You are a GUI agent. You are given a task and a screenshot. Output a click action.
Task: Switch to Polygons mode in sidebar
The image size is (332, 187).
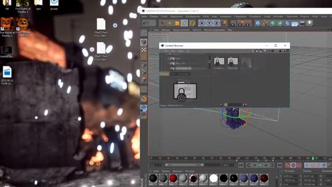click(144, 79)
